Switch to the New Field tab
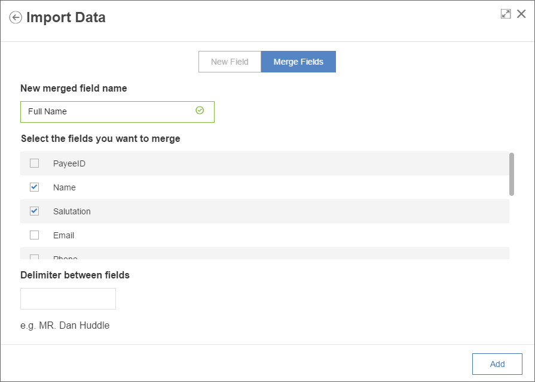The image size is (535, 382). [x=230, y=62]
